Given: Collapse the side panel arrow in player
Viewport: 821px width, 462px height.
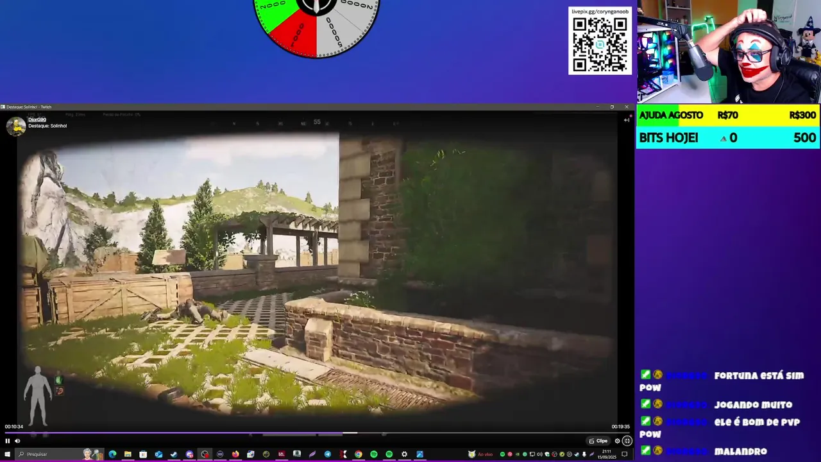Looking at the screenshot, I should click(x=627, y=120).
